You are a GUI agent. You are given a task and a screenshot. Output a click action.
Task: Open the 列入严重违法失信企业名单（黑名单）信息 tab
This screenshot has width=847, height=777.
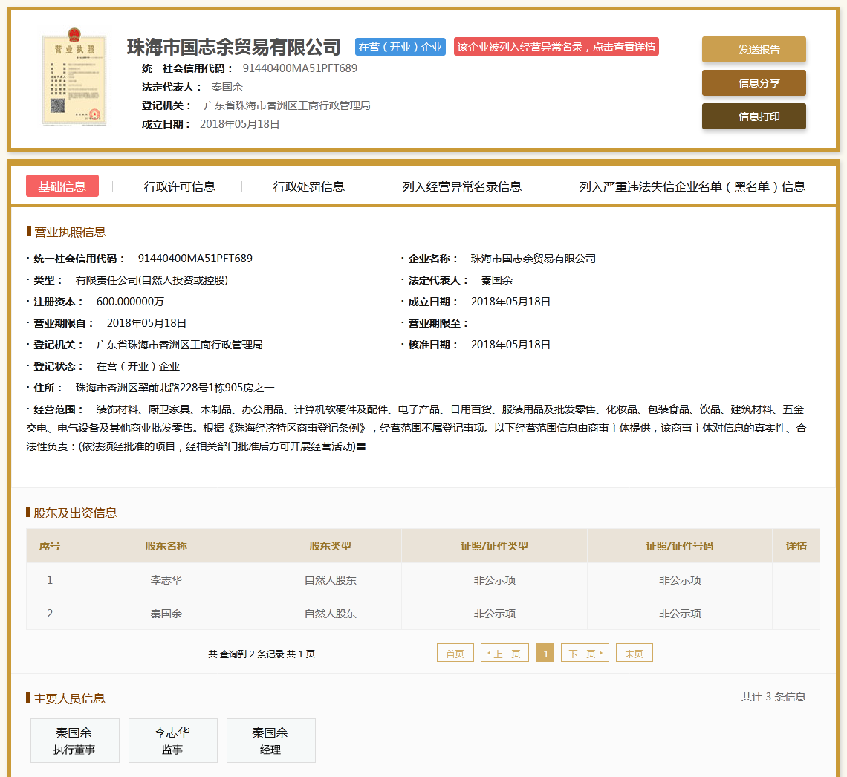(x=692, y=186)
